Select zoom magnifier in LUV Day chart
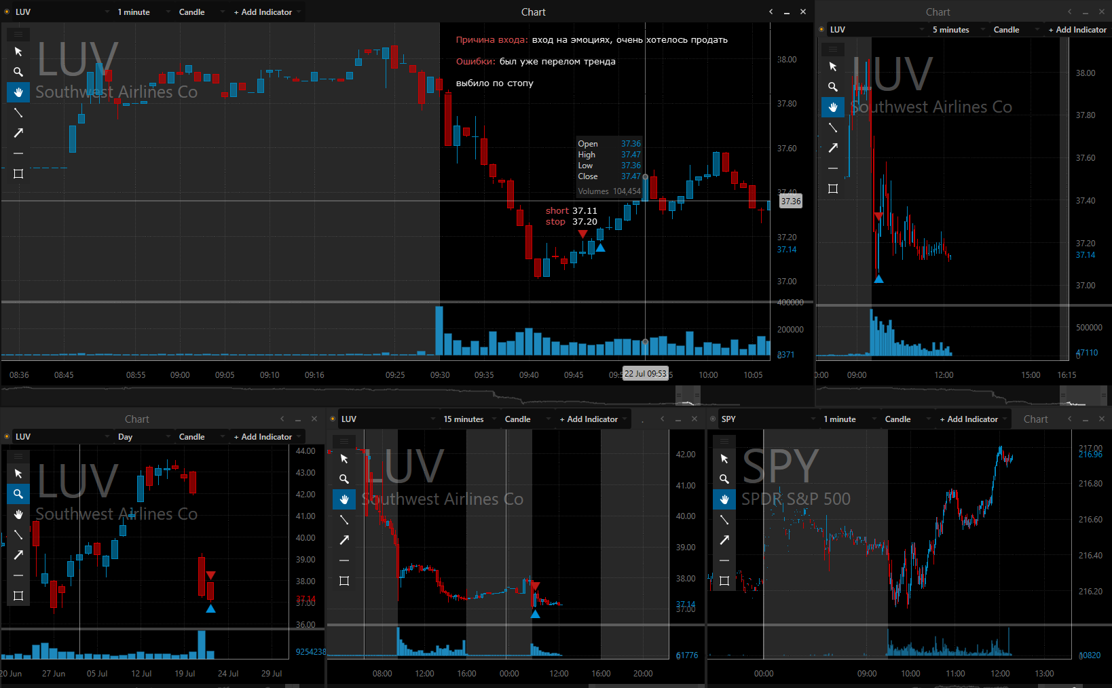The width and height of the screenshot is (1112, 688). (x=18, y=494)
